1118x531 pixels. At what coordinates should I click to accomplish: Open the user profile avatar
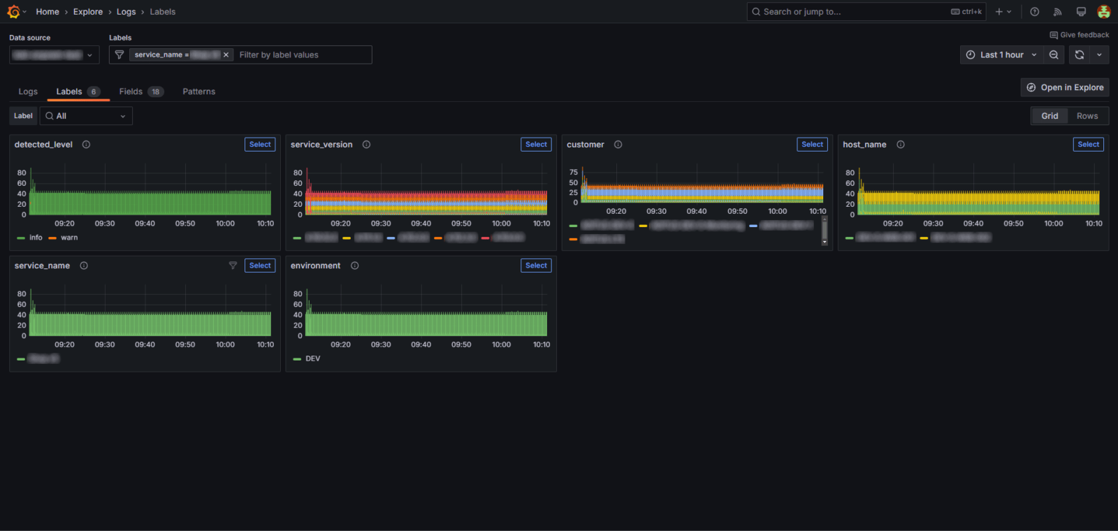(x=1104, y=12)
